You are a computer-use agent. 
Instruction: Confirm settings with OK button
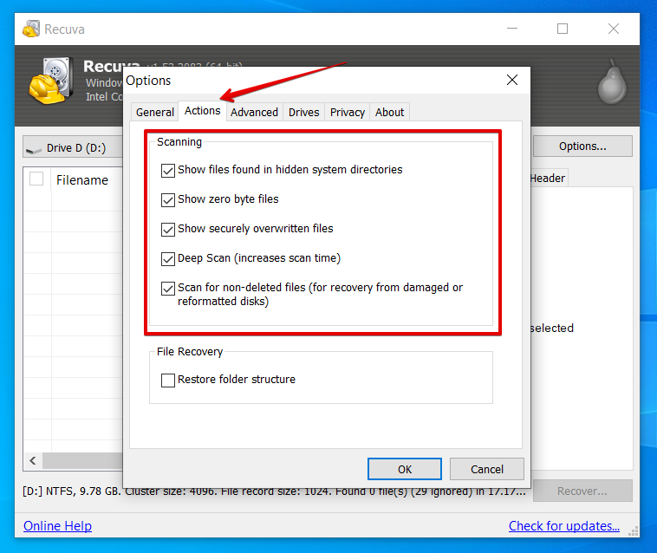click(404, 469)
